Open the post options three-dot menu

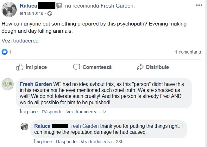click(199, 6)
